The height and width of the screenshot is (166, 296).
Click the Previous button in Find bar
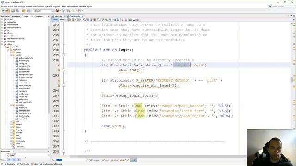point(94,160)
